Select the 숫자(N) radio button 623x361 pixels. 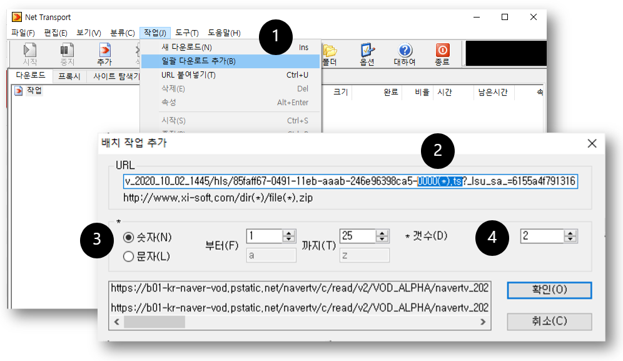(x=128, y=237)
